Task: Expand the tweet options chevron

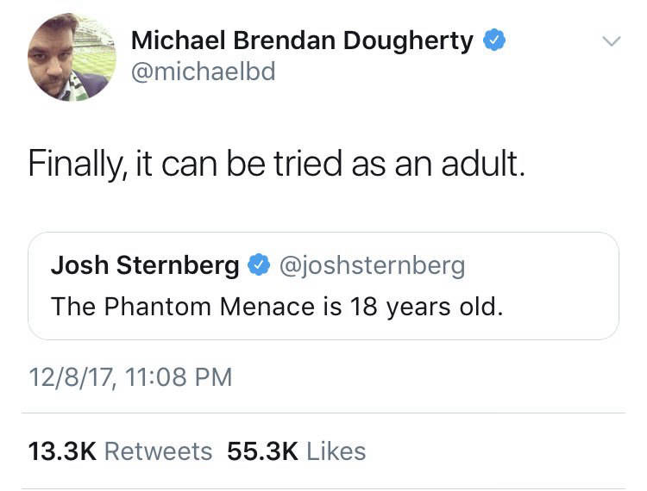Action: click(611, 41)
